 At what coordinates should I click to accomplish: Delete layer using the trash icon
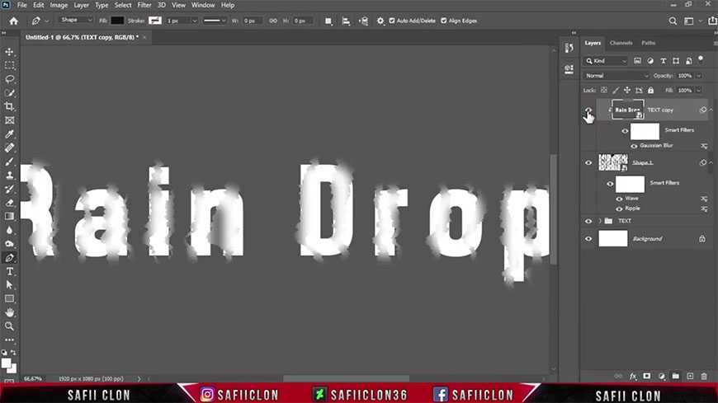tap(705, 376)
